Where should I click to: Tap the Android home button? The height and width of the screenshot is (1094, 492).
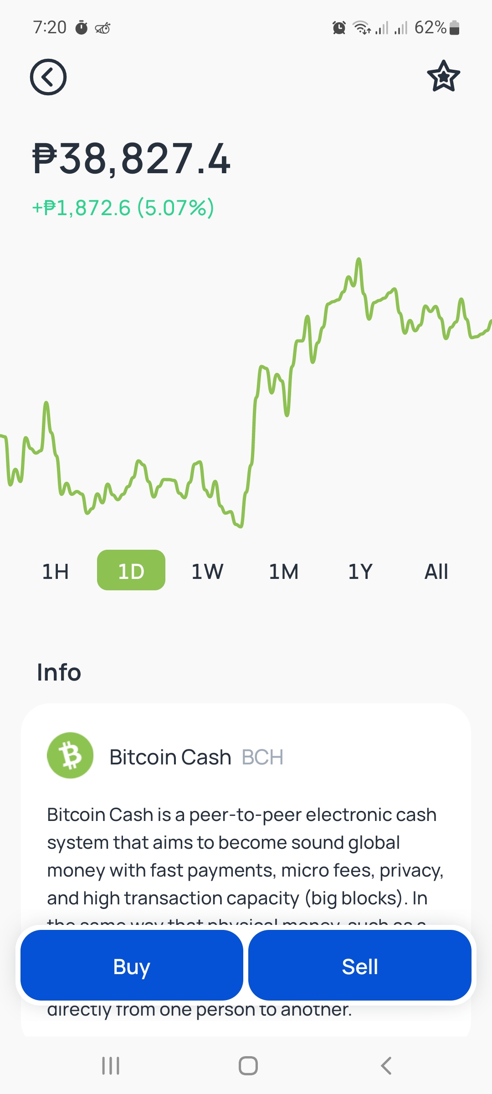[248, 1066]
